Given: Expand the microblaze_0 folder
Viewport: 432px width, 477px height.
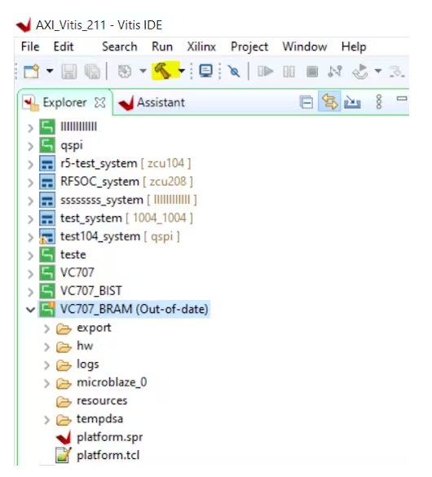Looking at the screenshot, I should point(46,383).
